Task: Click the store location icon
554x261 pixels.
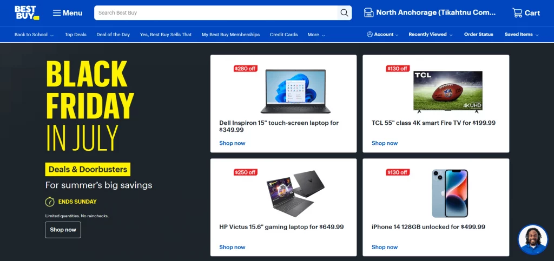Action: click(x=368, y=12)
